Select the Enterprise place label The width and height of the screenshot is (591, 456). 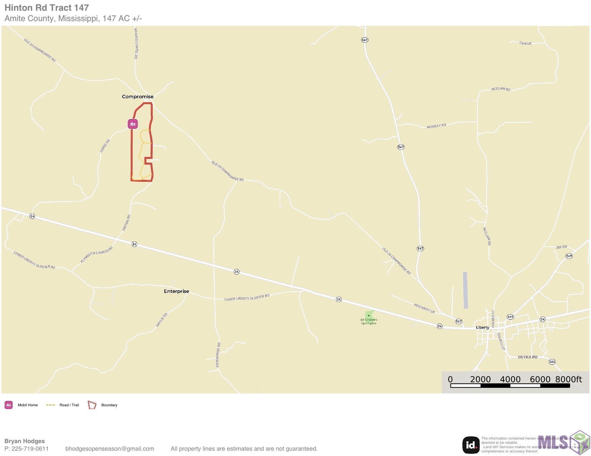tap(176, 291)
